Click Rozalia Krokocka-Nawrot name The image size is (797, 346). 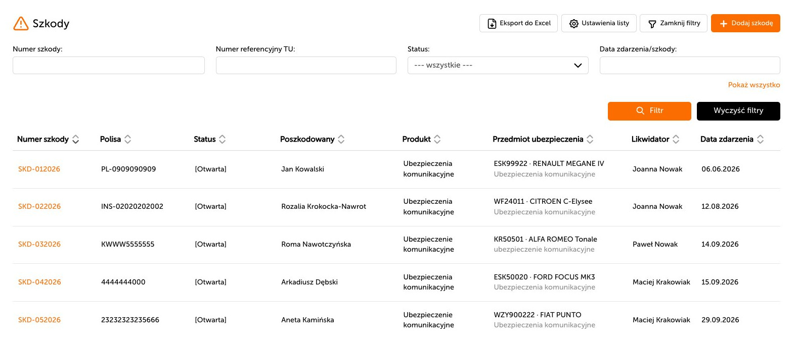[324, 206]
